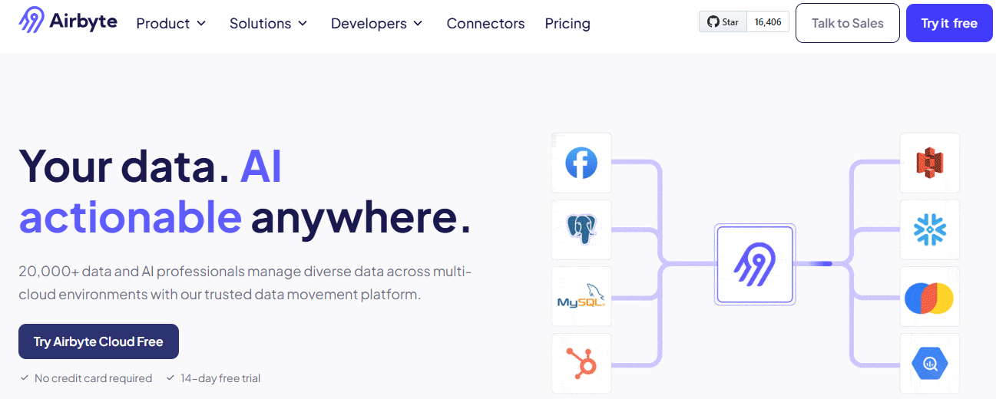Click the Snowflake destination icon

(930, 229)
